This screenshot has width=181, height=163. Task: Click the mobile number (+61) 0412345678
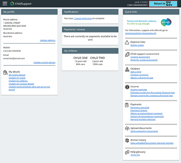(12, 51)
